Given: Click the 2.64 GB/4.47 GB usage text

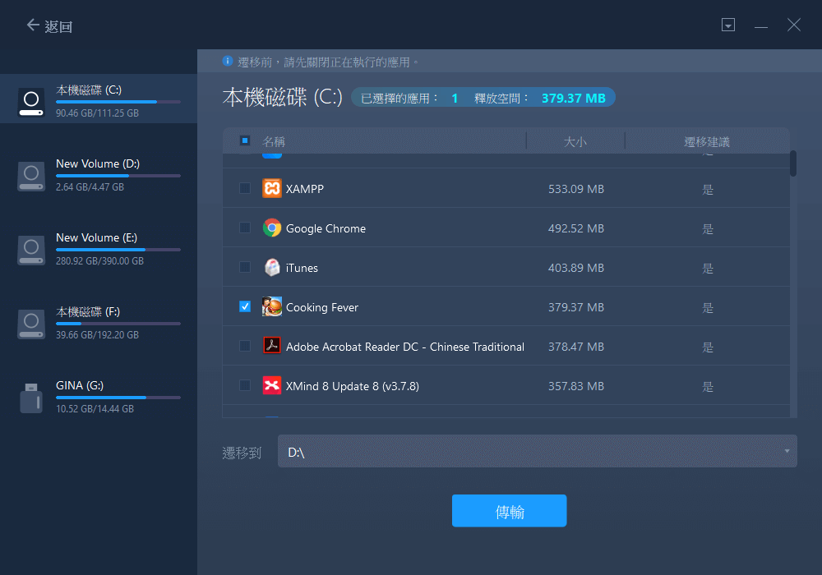Looking at the screenshot, I should tap(90, 187).
